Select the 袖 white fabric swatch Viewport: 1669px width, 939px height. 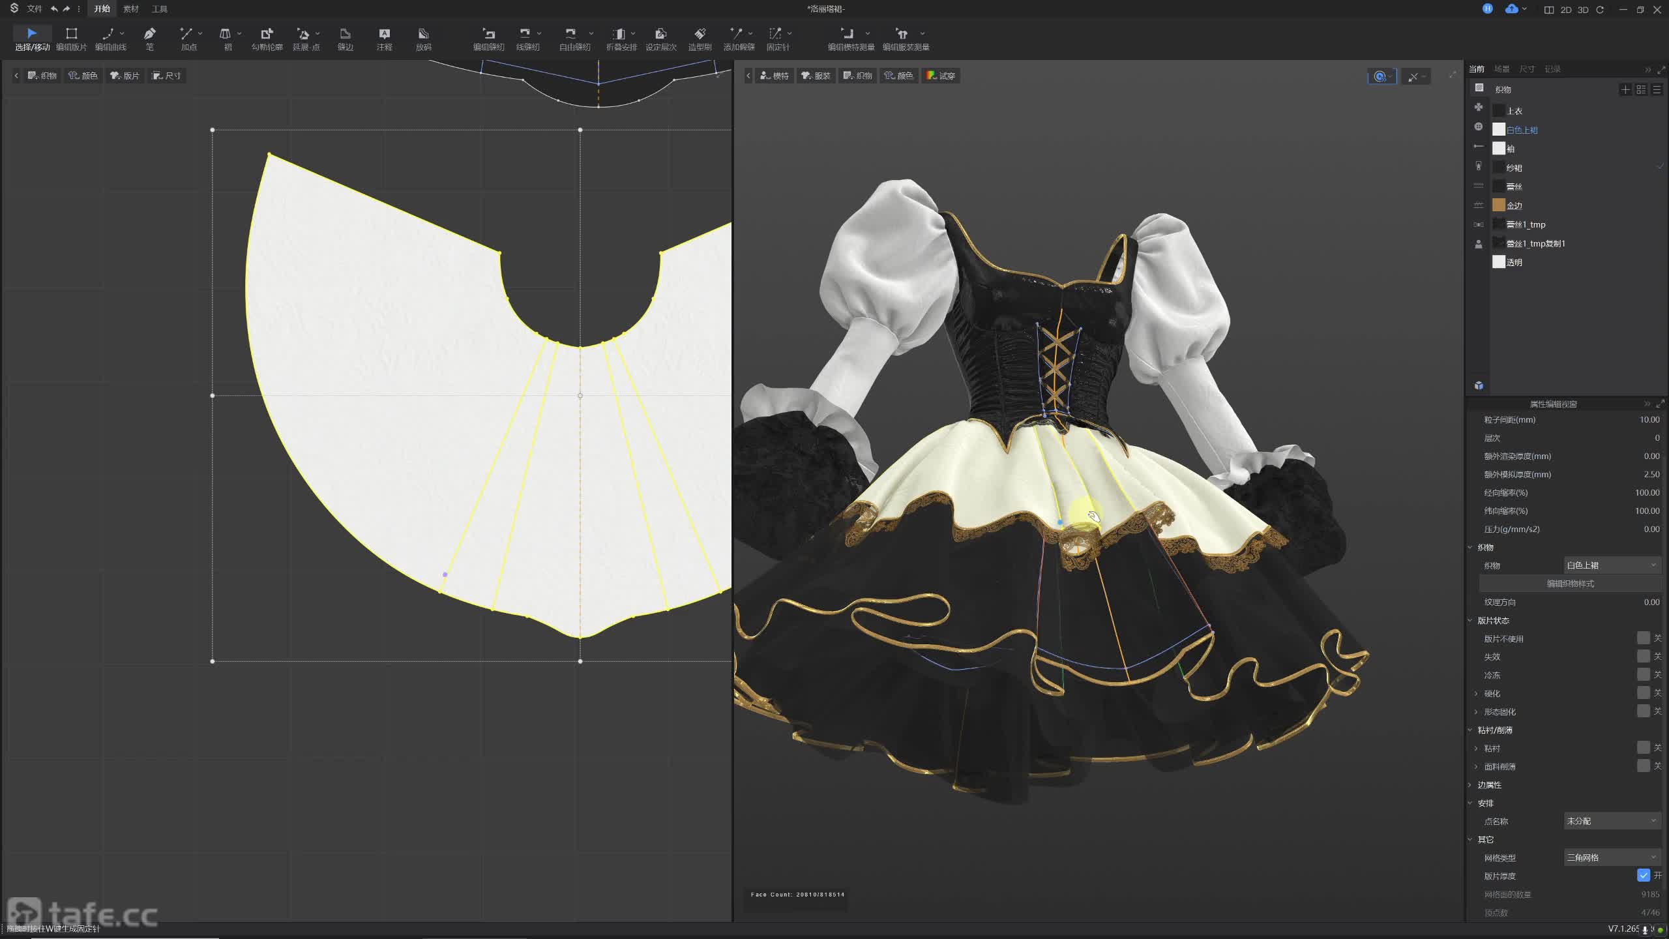1499,149
